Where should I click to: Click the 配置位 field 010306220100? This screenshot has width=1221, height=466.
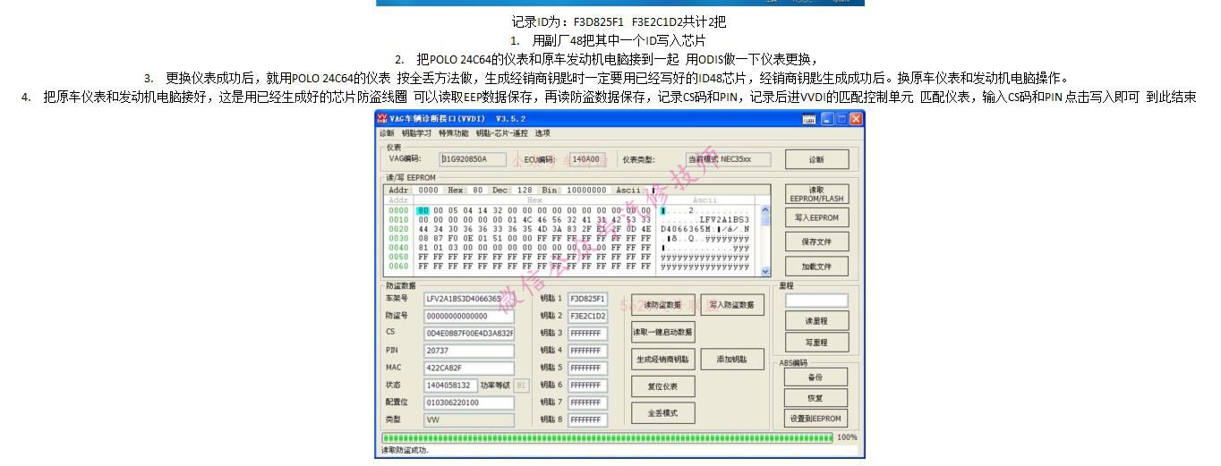[470, 402]
